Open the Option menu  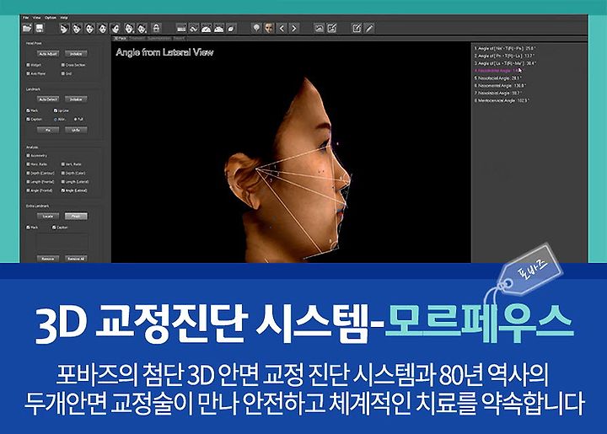[x=51, y=18]
